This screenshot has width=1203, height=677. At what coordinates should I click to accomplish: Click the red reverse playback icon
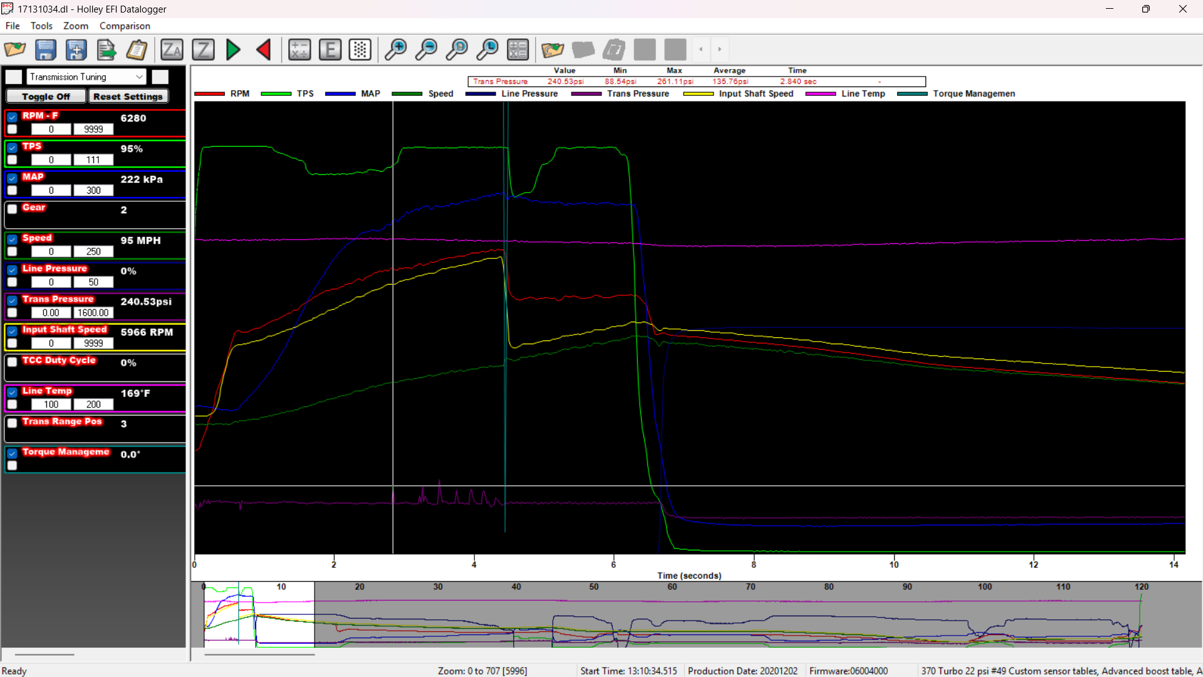point(263,50)
